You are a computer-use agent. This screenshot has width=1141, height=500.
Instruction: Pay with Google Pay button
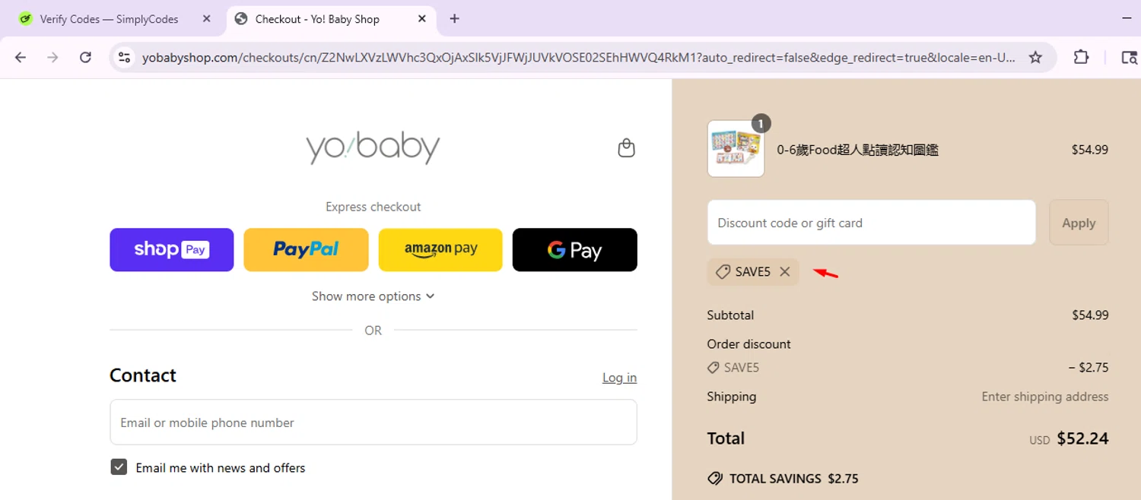[x=575, y=250]
